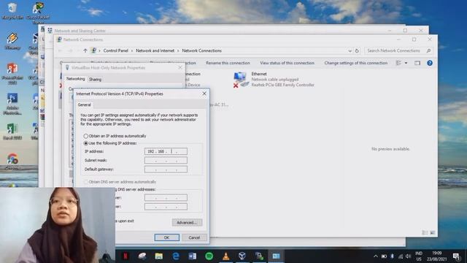Click the Change your view icon
Viewport: 467px width, 263px height.
tap(398, 63)
